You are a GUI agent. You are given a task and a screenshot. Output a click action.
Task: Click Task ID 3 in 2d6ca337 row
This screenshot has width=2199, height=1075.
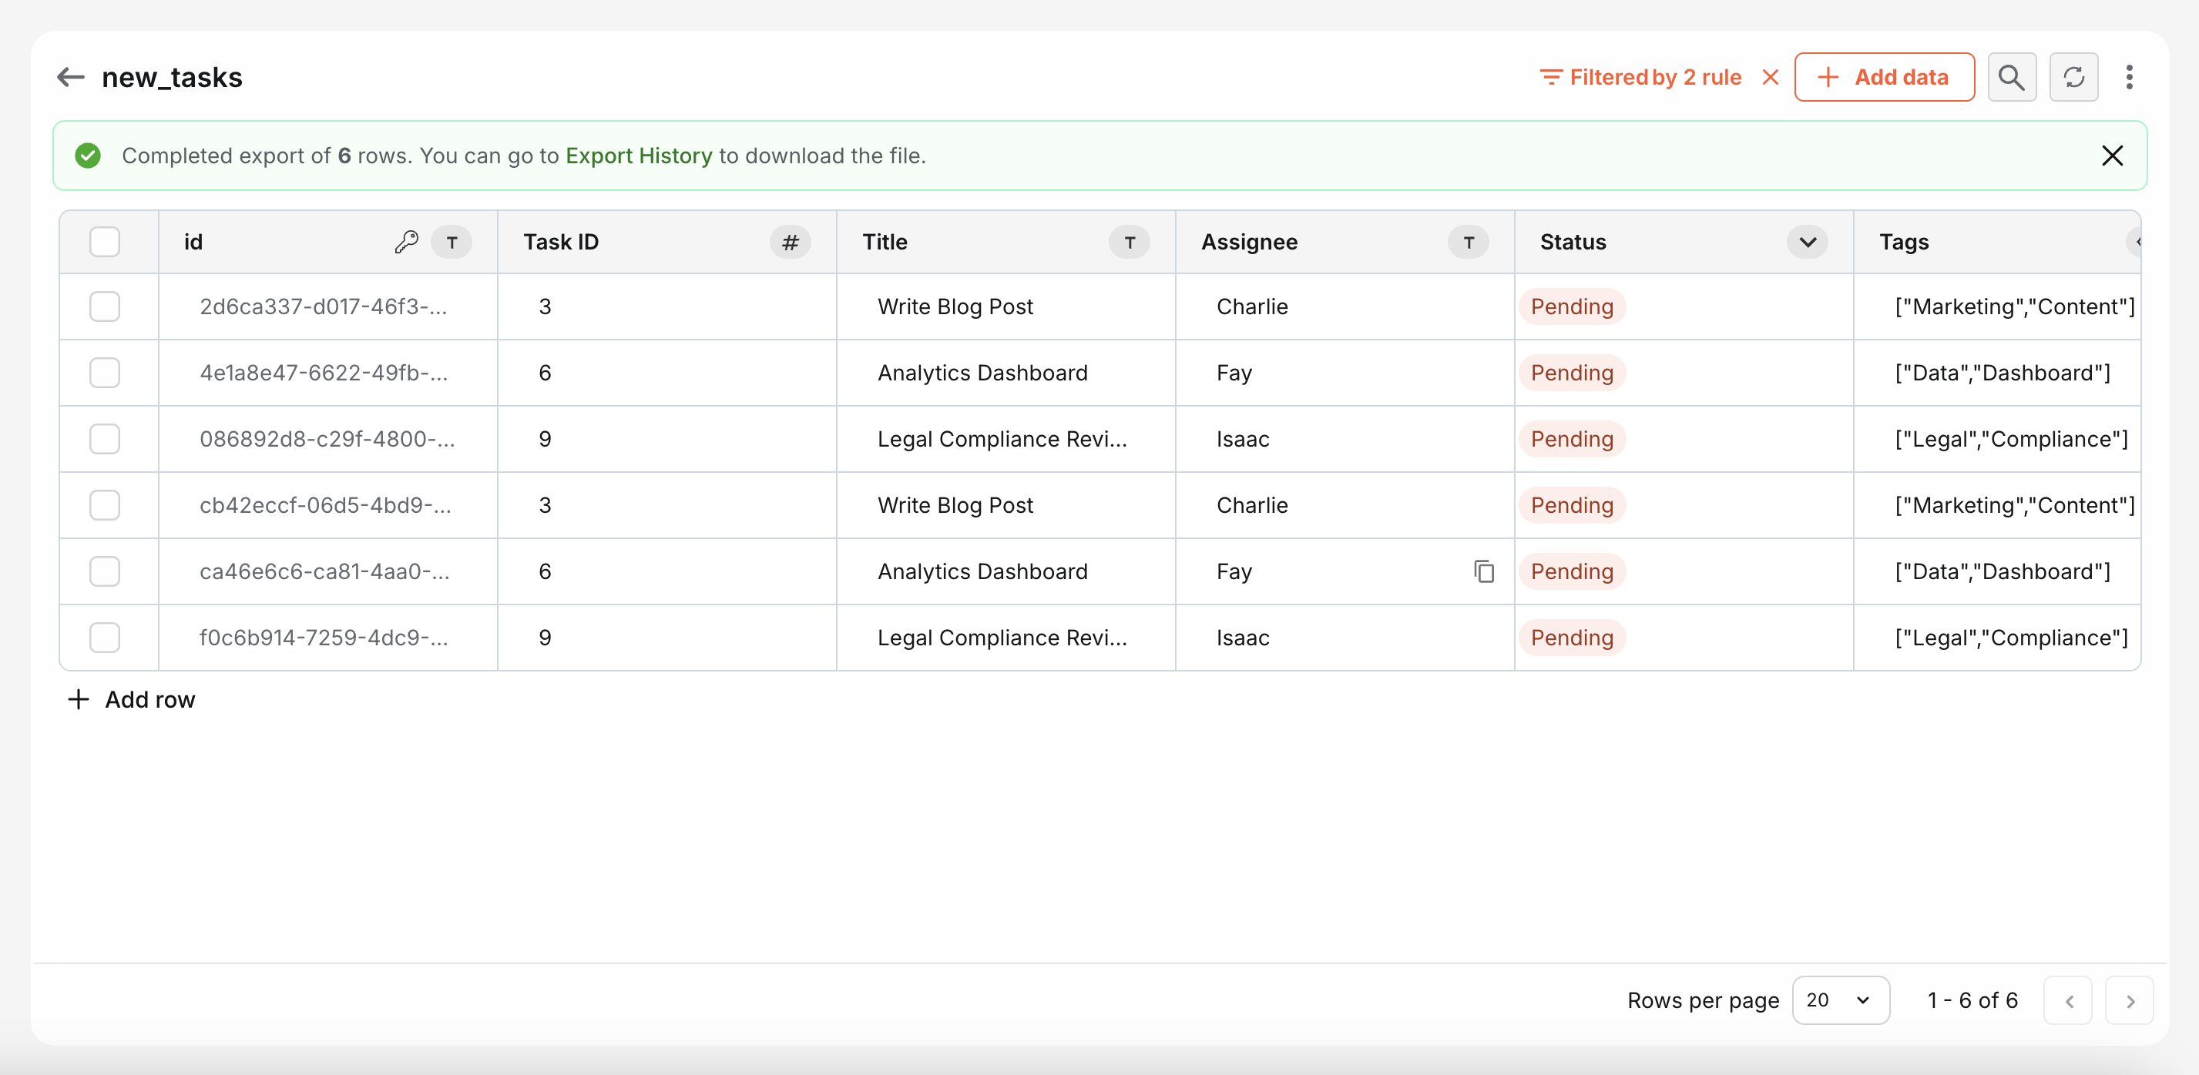(x=545, y=307)
